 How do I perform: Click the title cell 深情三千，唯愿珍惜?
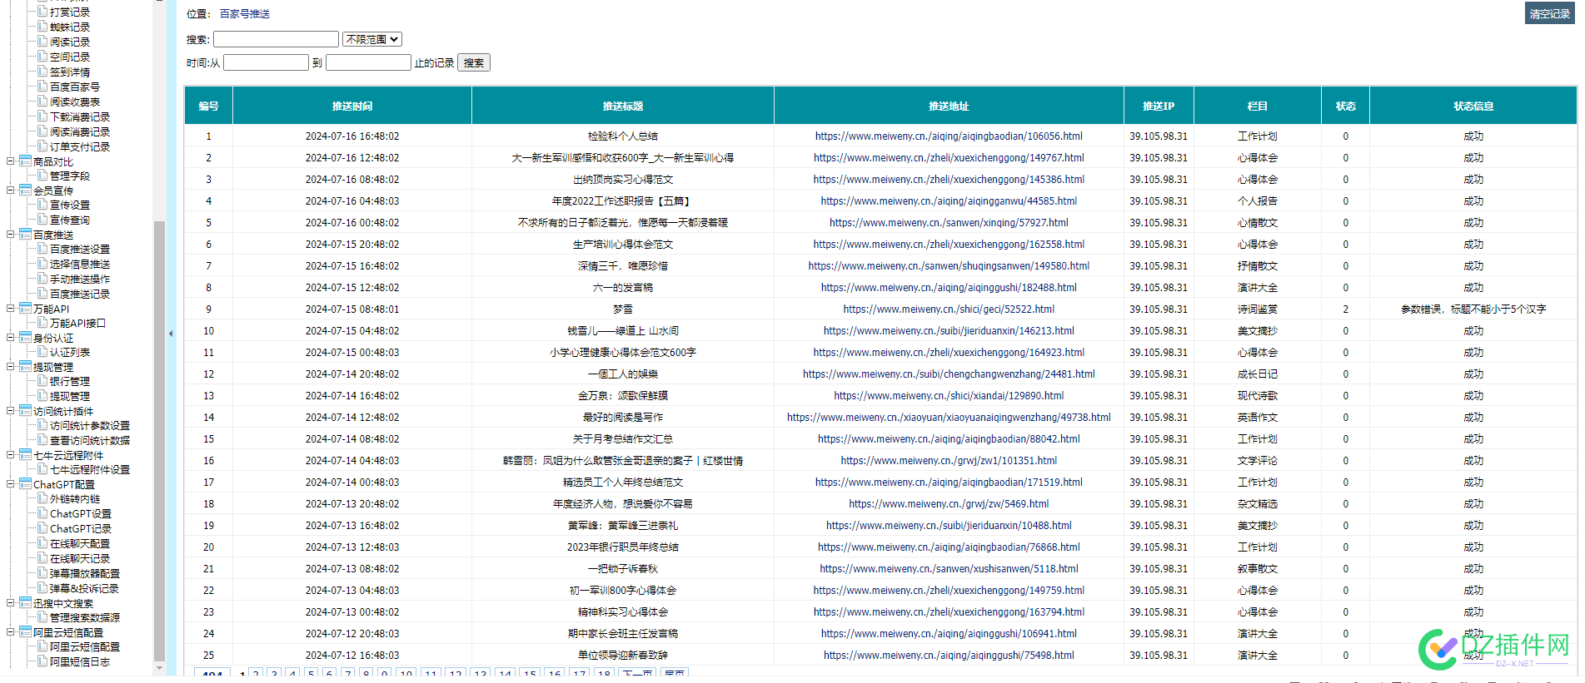pos(623,266)
